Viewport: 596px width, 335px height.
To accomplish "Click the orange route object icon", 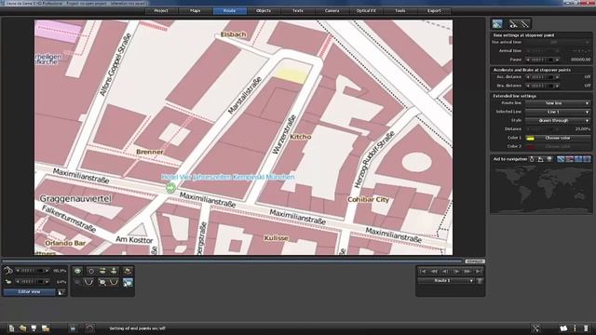I will click(128, 271).
